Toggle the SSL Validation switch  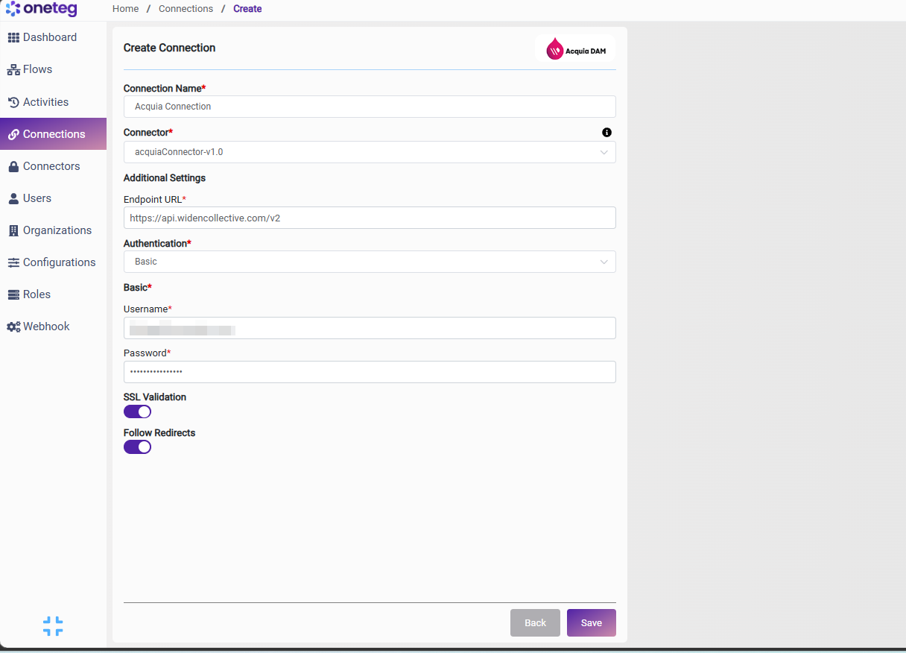point(137,411)
